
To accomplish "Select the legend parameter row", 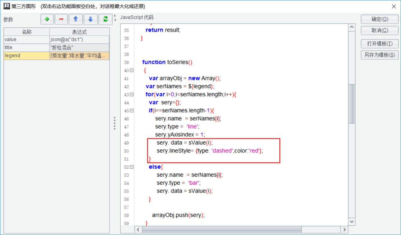I will point(27,56).
